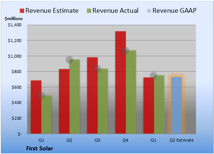Select the red estimate bar for Q2

point(64,101)
